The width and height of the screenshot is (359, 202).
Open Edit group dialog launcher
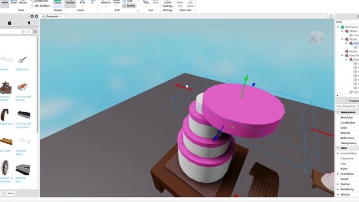coord(138,11)
